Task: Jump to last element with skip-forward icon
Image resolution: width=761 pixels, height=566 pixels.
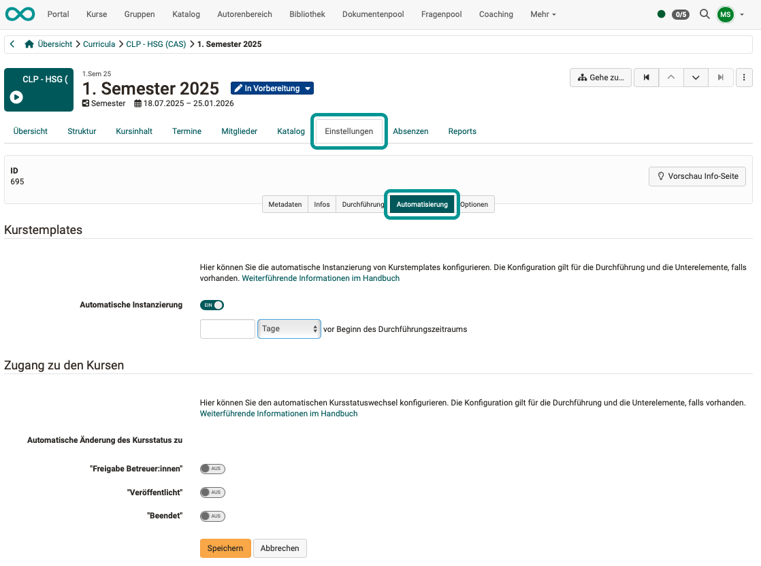Action: tap(721, 78)
